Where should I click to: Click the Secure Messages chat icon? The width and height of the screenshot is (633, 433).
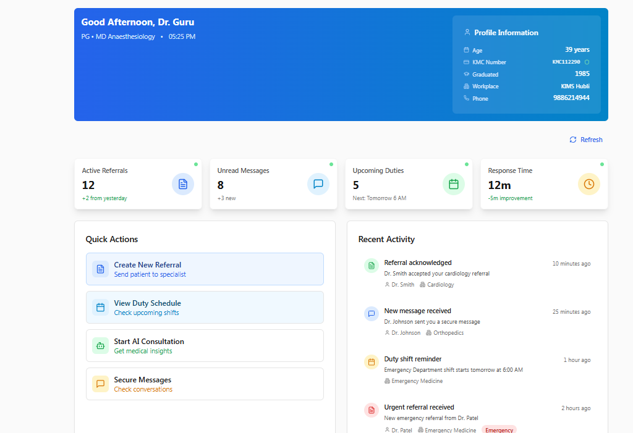101,384
